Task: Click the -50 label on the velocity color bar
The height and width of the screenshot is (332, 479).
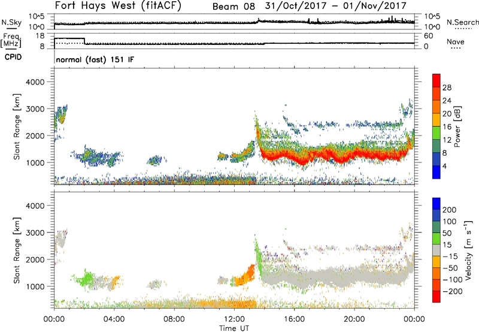Action: (451, 268)
